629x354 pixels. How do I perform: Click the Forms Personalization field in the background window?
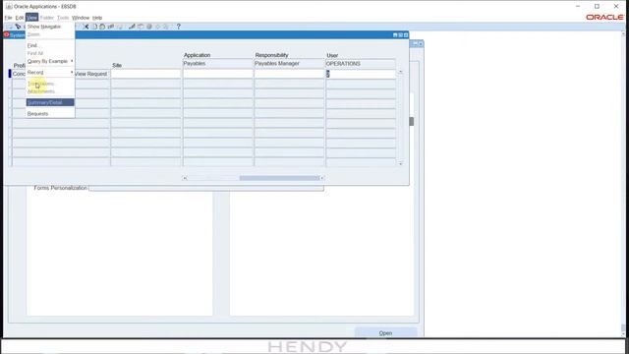coord(206,188)
